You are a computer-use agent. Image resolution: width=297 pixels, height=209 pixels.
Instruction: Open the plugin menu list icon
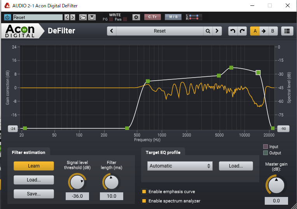click(287, 31)
